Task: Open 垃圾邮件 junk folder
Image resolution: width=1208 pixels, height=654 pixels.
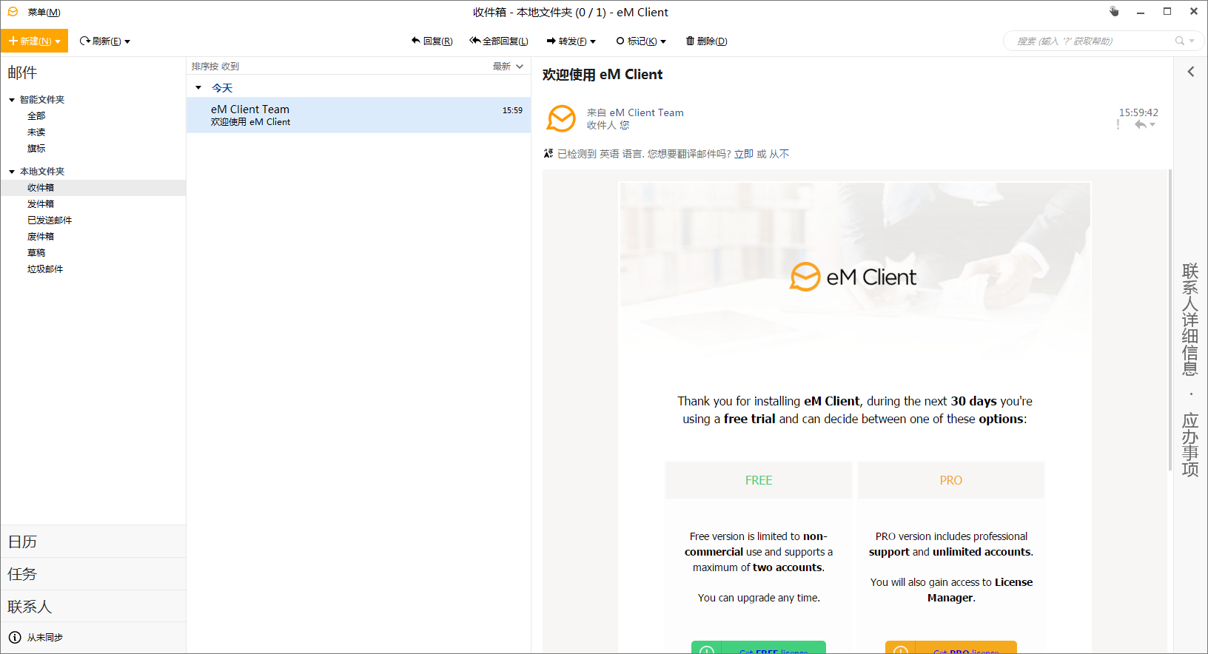Action: click(x=45, y=269)
